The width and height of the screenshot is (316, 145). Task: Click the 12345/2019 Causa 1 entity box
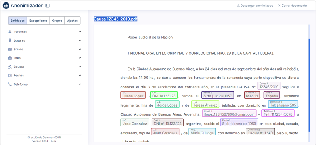click(269, 86)
